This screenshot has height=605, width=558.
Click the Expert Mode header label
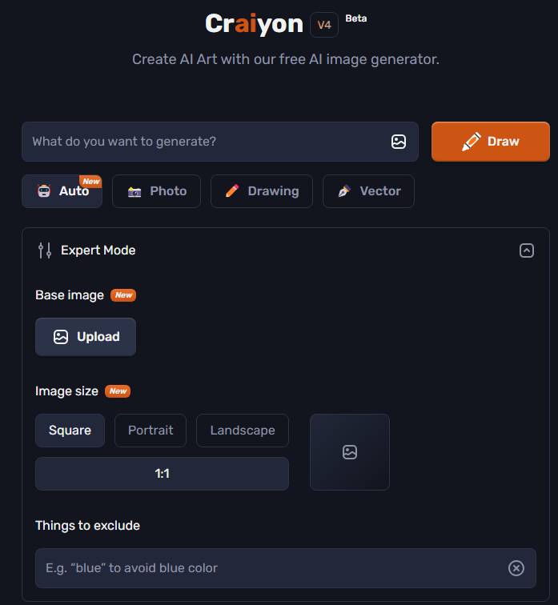tap(98, 250)
